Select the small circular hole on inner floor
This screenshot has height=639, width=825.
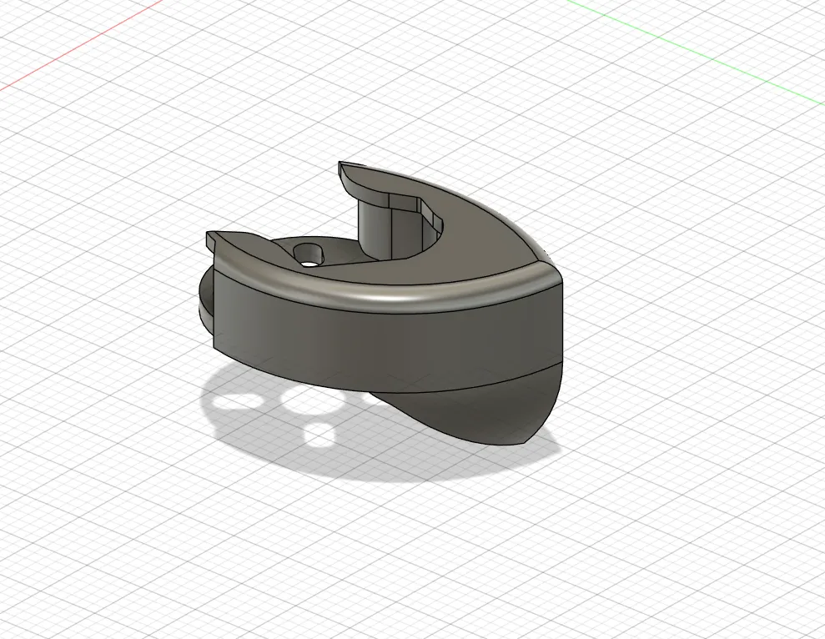310,254
